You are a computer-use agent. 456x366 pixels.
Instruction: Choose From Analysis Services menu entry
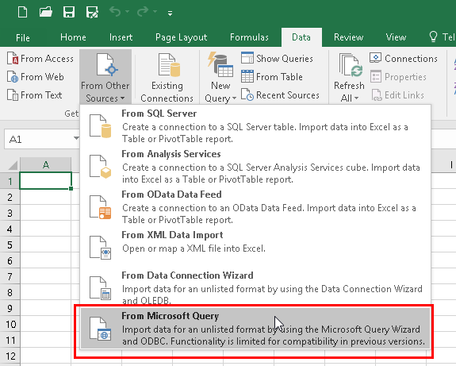(255, 166)
